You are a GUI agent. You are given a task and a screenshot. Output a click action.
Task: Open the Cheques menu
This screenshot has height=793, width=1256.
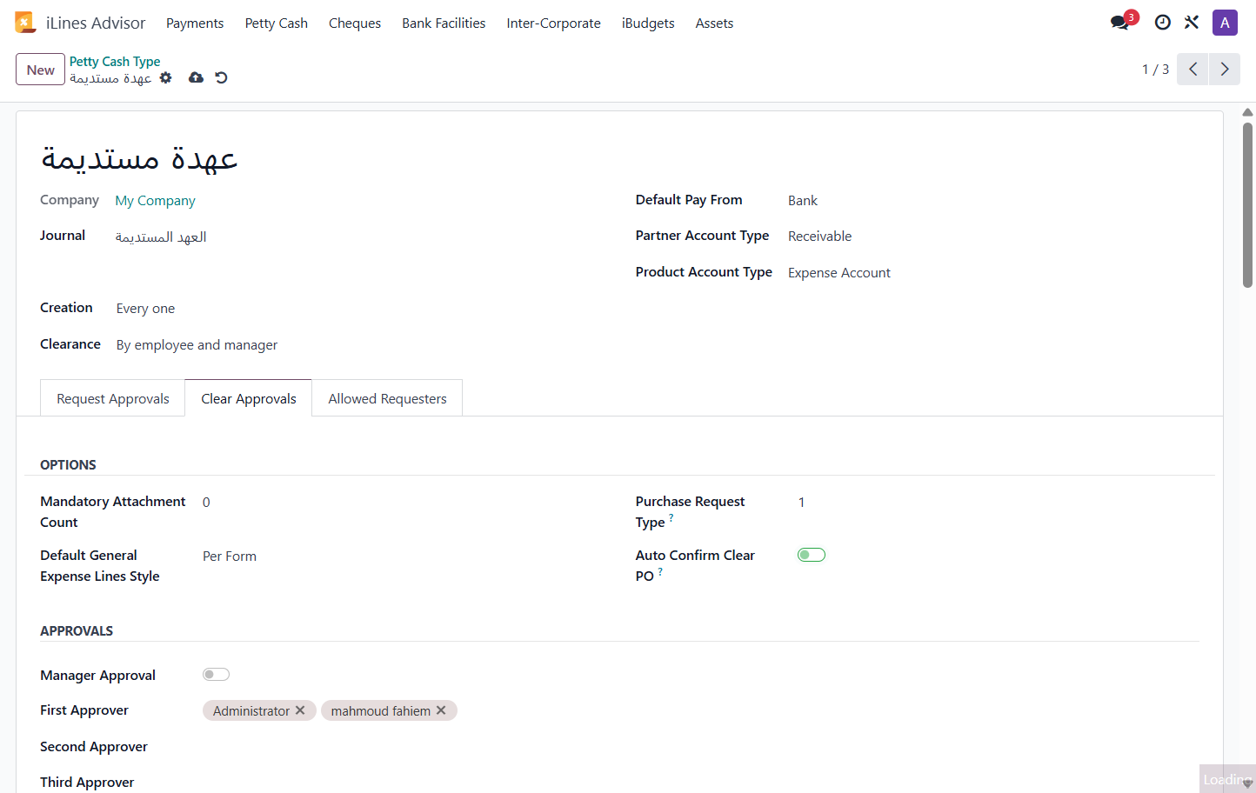click(x=355, y=23)
